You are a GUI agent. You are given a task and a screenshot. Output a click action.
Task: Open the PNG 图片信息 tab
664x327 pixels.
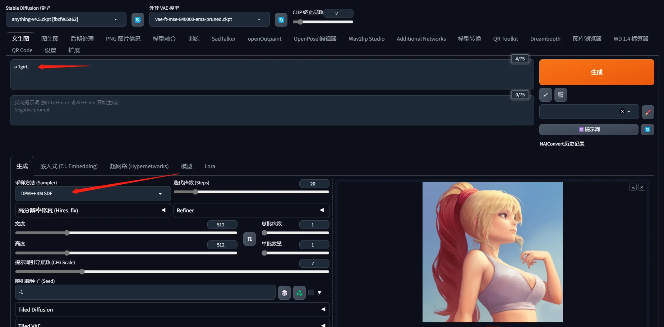click(123, 39)
